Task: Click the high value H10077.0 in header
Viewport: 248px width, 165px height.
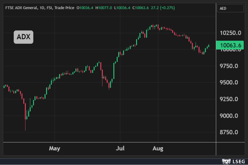Action: pyautogui.click(x=104, y=7)
